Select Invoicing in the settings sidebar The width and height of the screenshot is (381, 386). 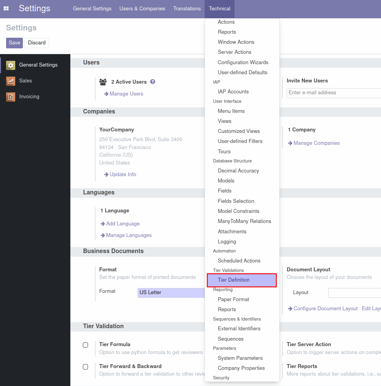coord(29,97)
